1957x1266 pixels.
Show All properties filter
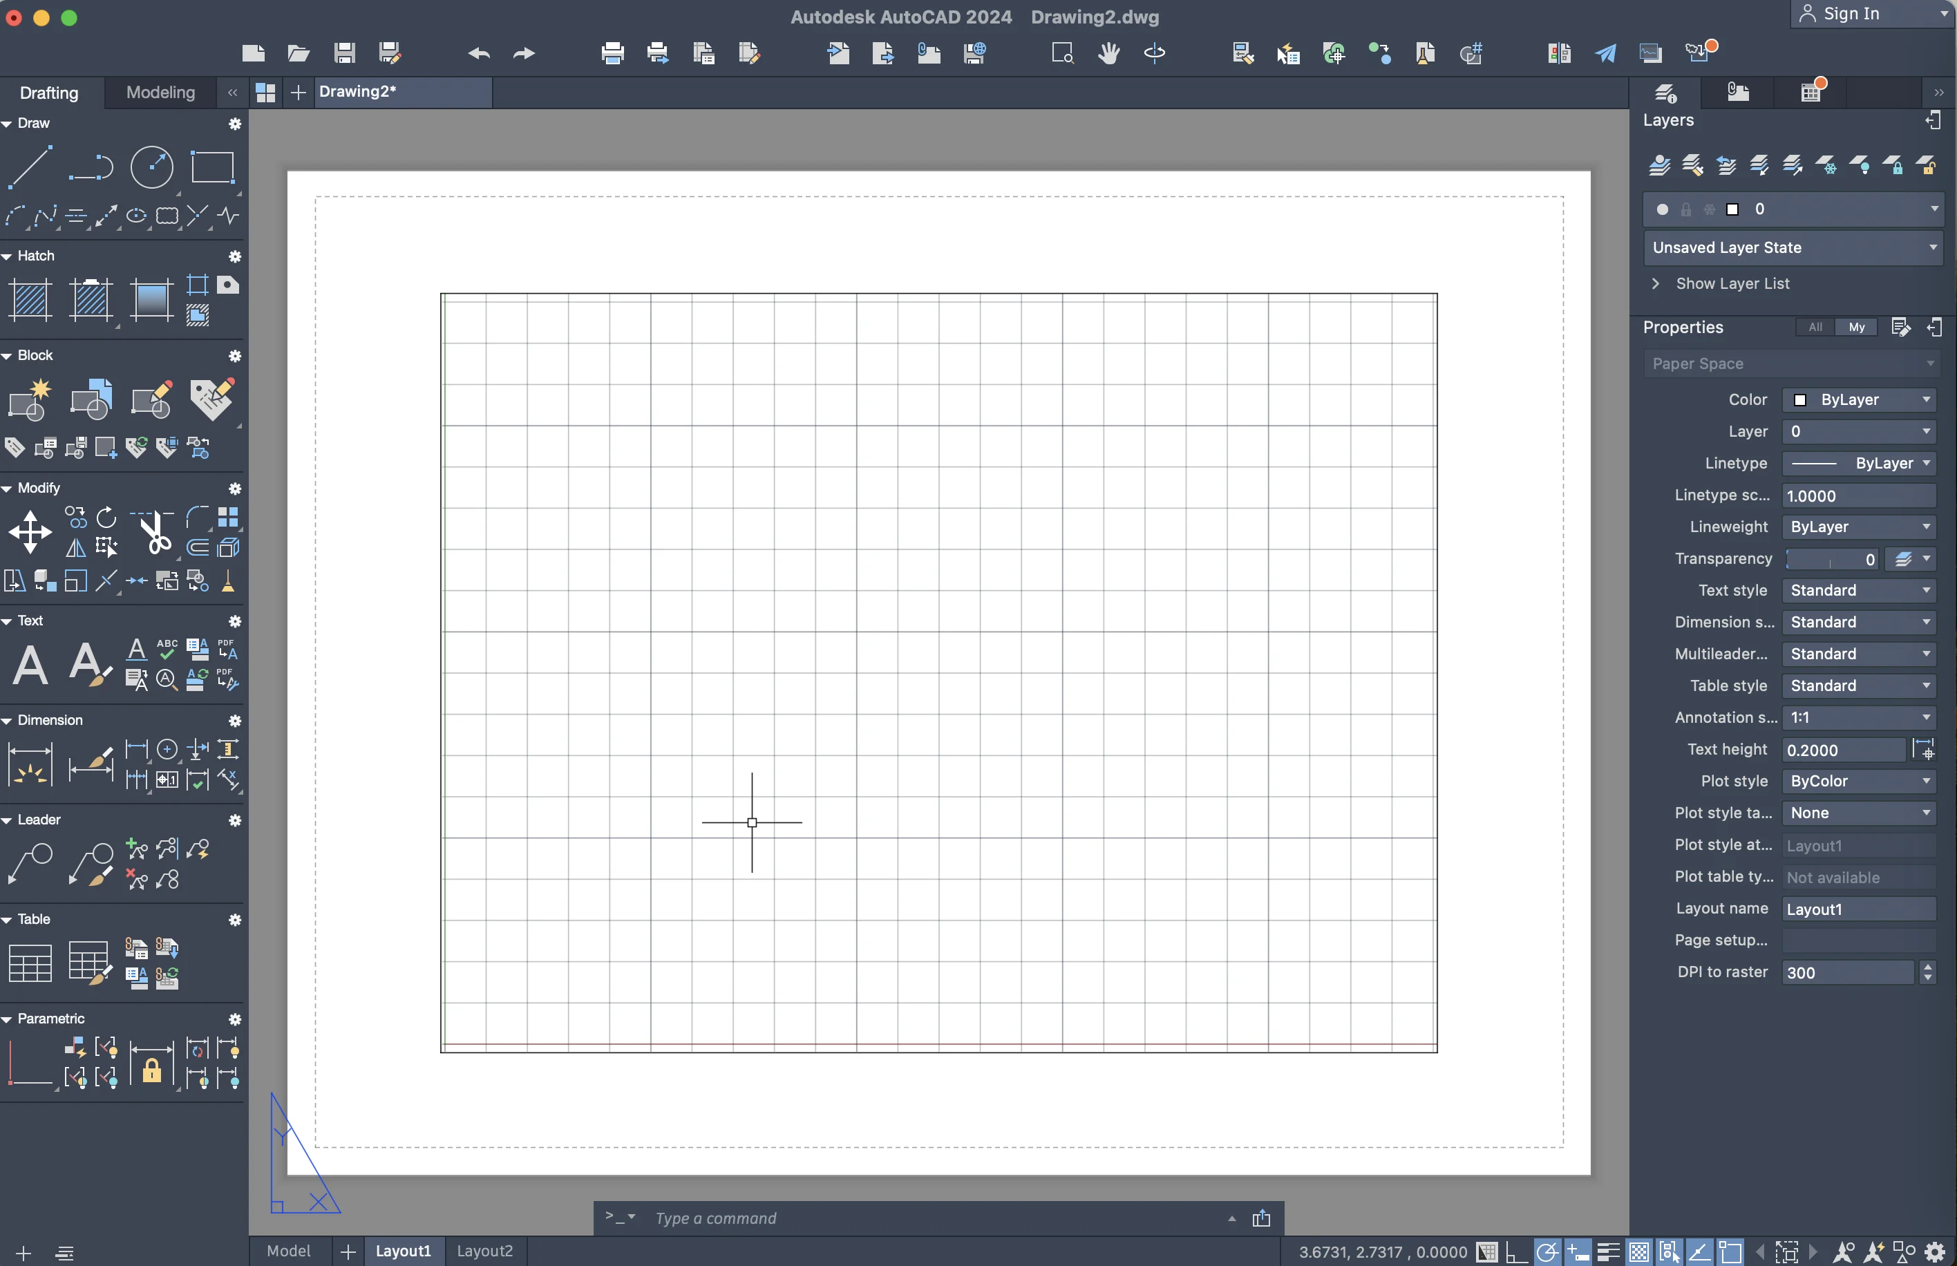(x=1815, y=327)
